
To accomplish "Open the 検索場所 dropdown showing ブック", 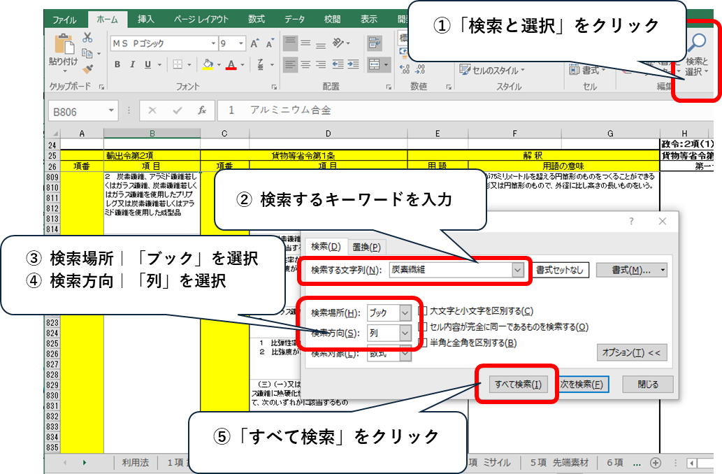I will click(405, 313).
